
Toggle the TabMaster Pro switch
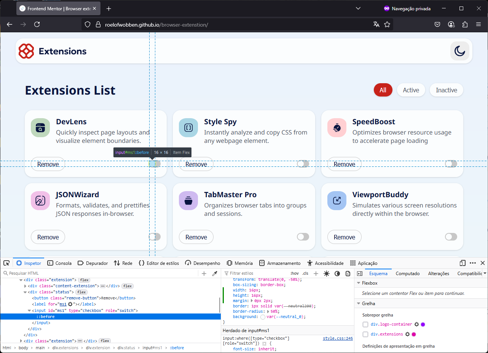303,237
